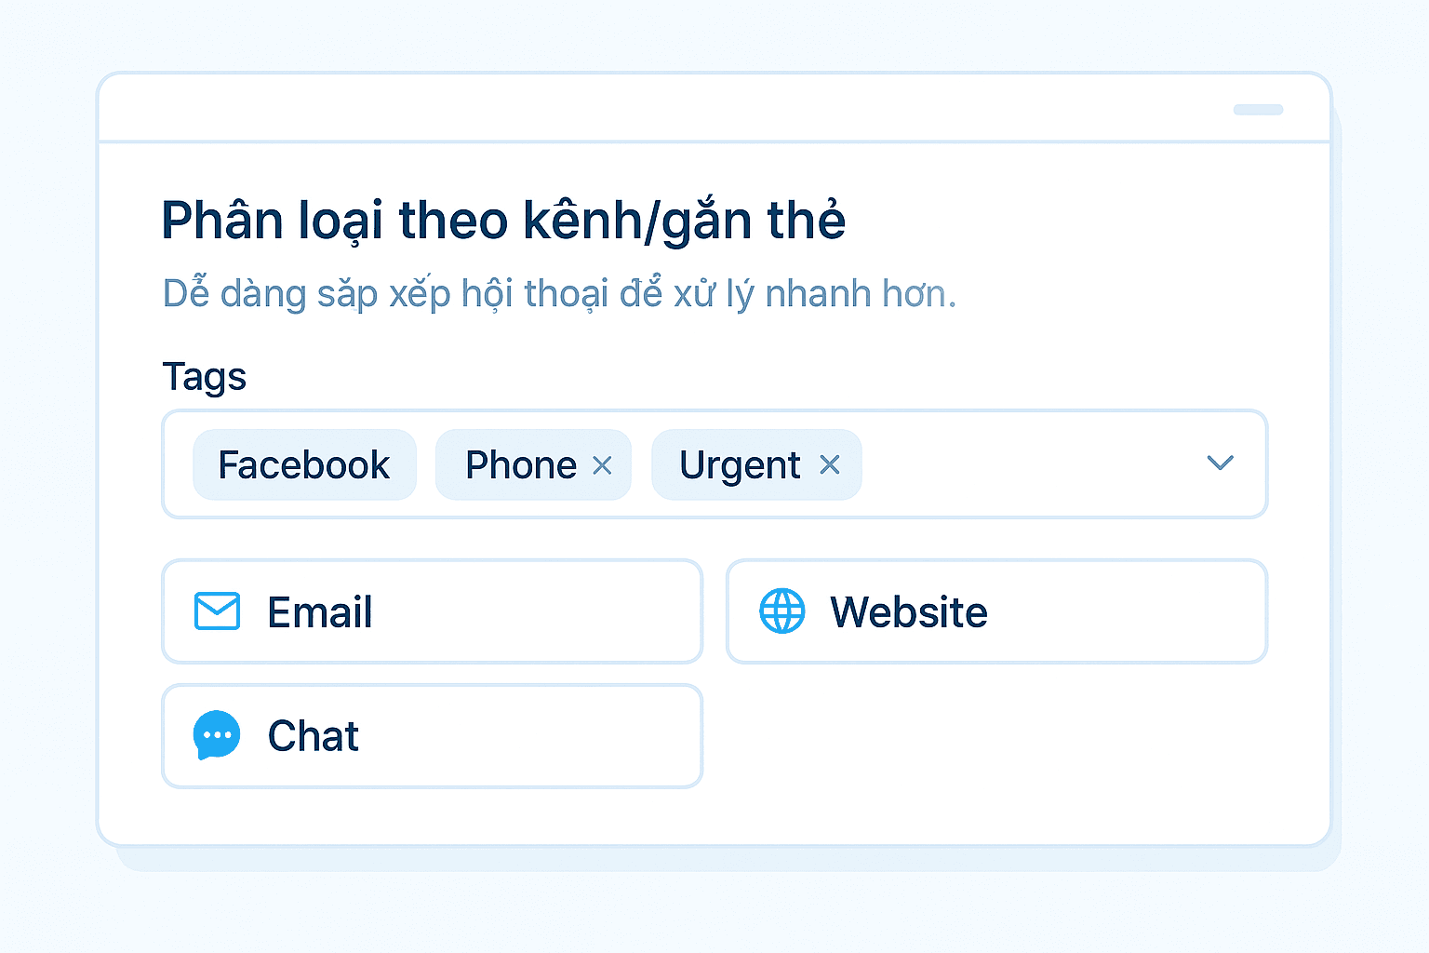Click the subtitle "Dễ dàng sắp xếp hội thoại"
The width and height of the screenshot is (1429, 953).
click(558, 294)
